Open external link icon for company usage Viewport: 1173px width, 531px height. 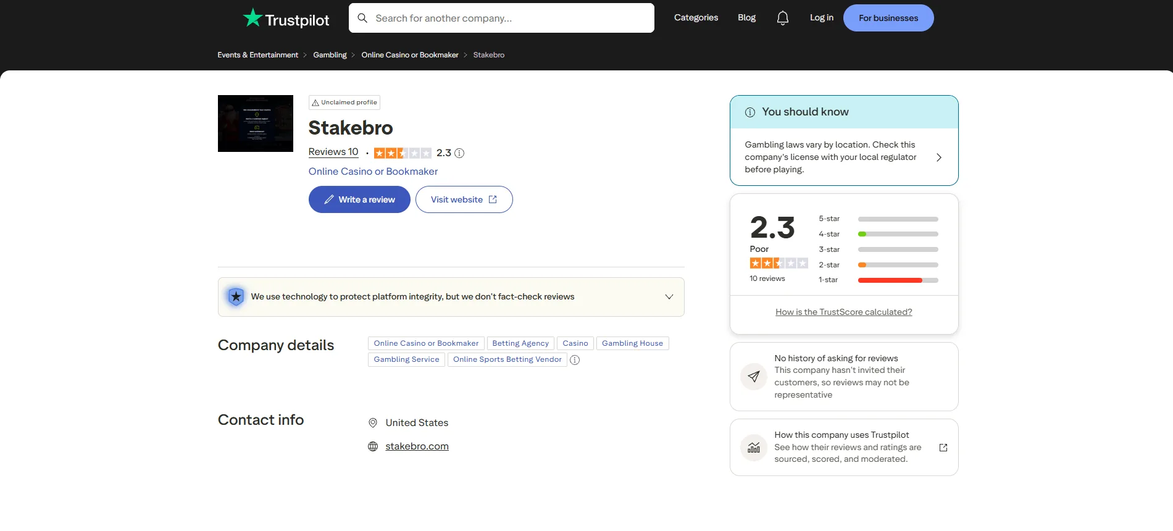tap(943, 448)
